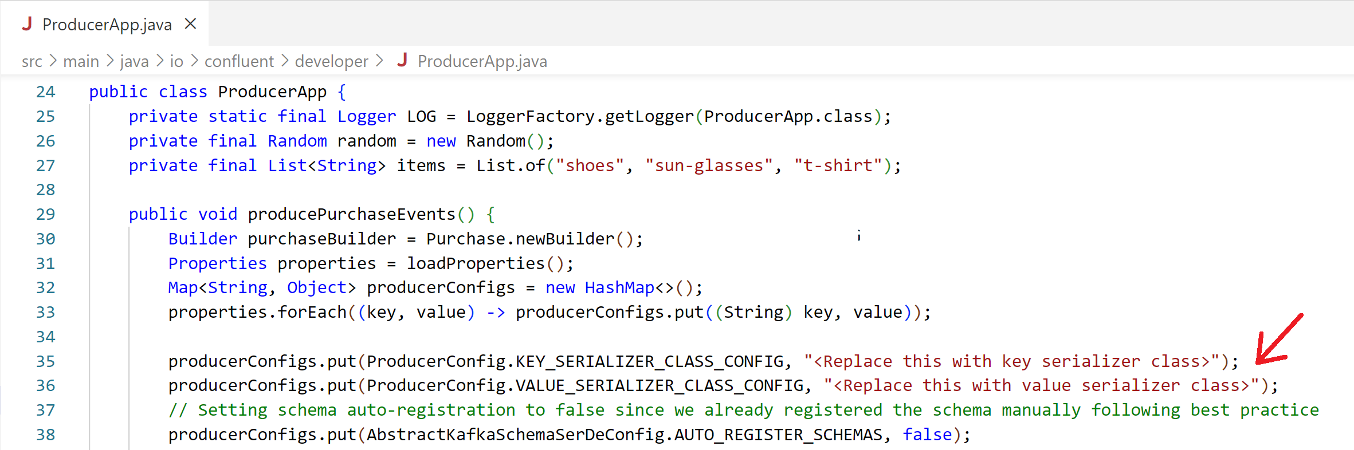The image size is (1354, 450).
Task: Expand the chevron after main breadcrumb
Action: [109, 61]
